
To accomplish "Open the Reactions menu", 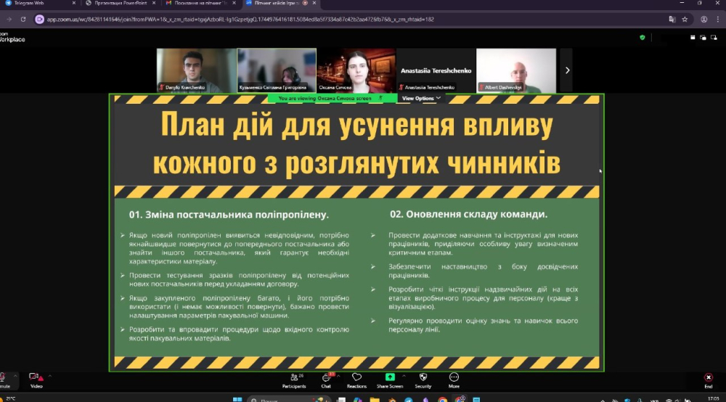I will coord(356,379).
